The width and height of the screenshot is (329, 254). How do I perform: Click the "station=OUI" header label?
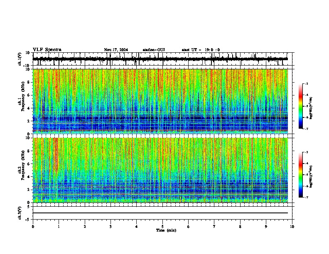(x=154, y=50)
